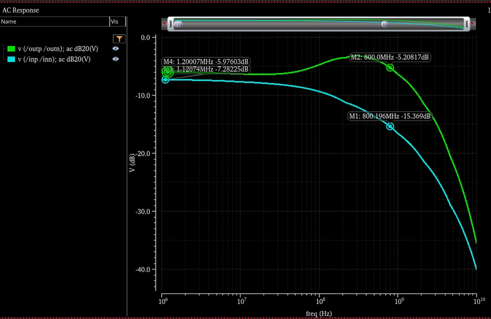Click the -20.0 y-axis tick value
Viewport: 491px width, 319px height.
coord(143,153)
